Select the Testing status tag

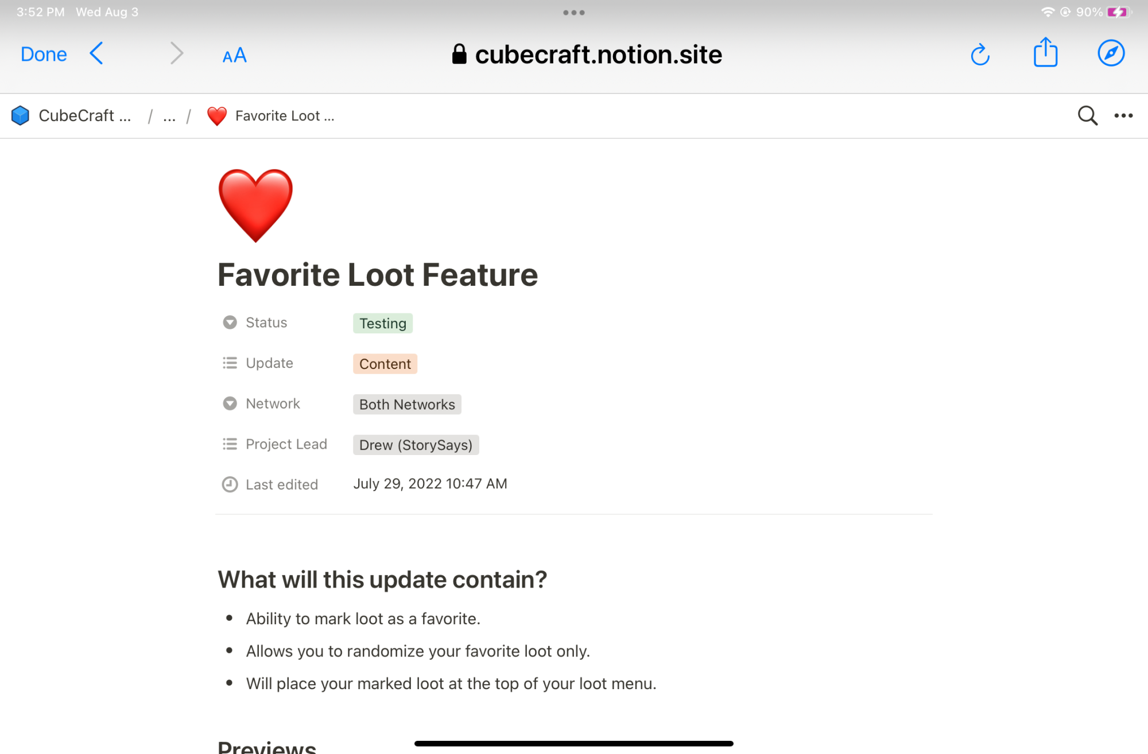click(383, 323)
